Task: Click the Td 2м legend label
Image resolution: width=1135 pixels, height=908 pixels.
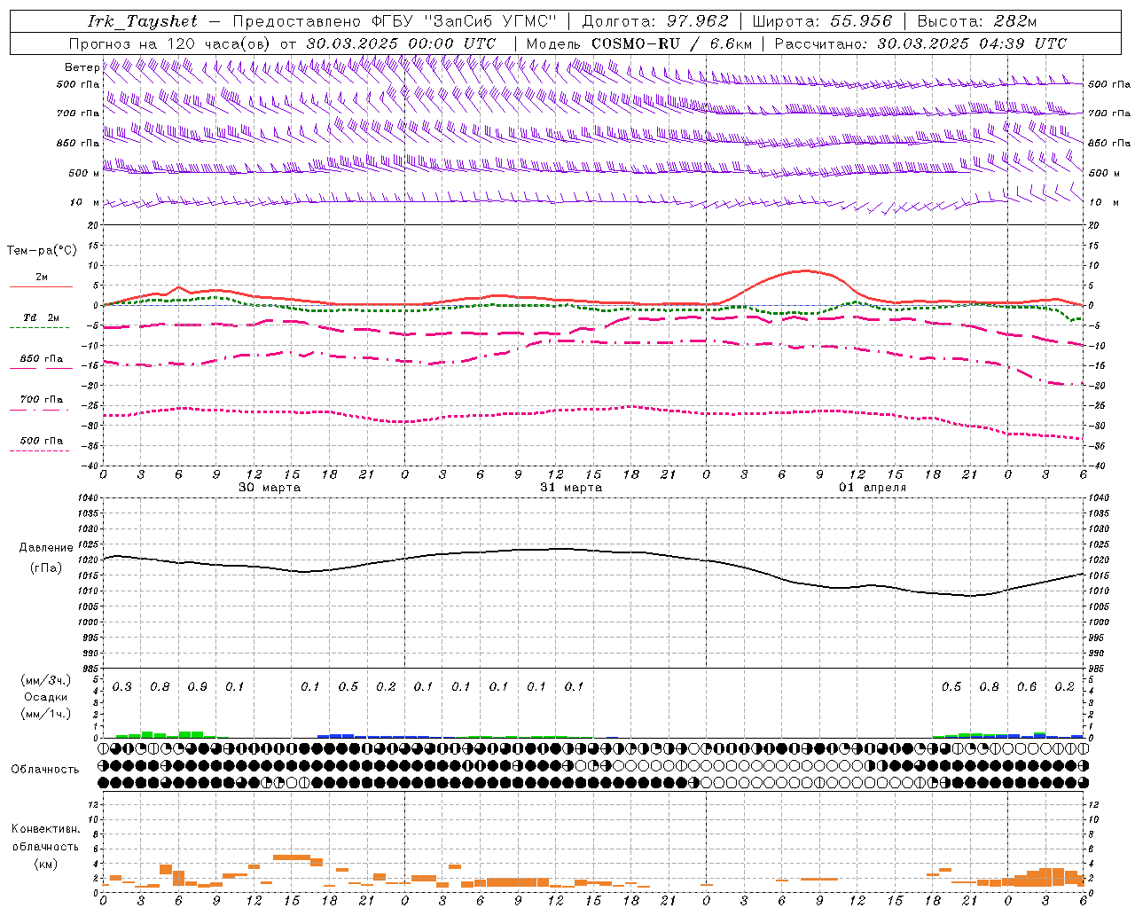Action: (x=41, y=317)
